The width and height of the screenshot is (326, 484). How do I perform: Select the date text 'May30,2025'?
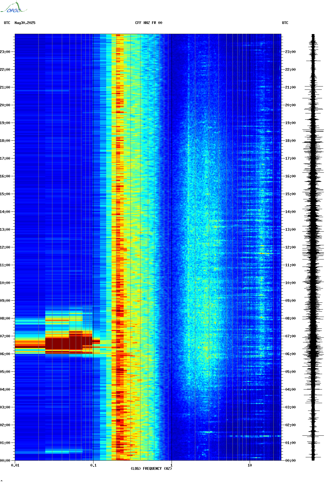click(x=25, y=23)
